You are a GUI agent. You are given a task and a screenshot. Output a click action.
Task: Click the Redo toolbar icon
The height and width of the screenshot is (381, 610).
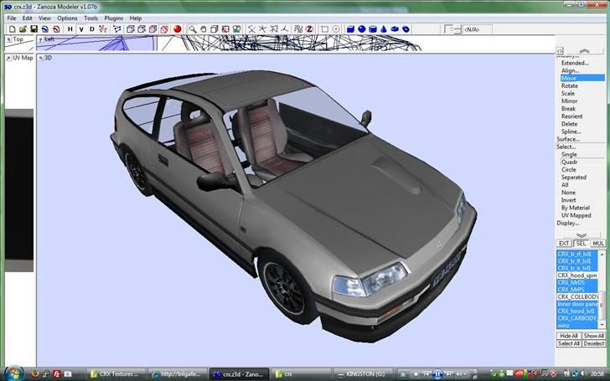pos(56,29)
